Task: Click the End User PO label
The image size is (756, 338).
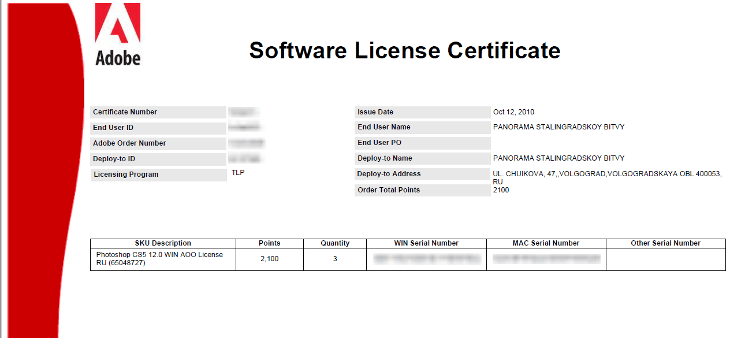Action: pos(379,143)
